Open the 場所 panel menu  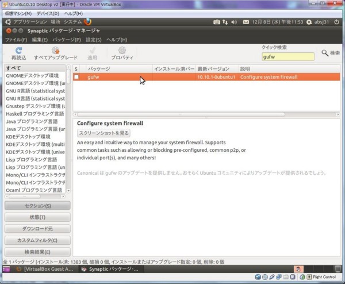55,22
